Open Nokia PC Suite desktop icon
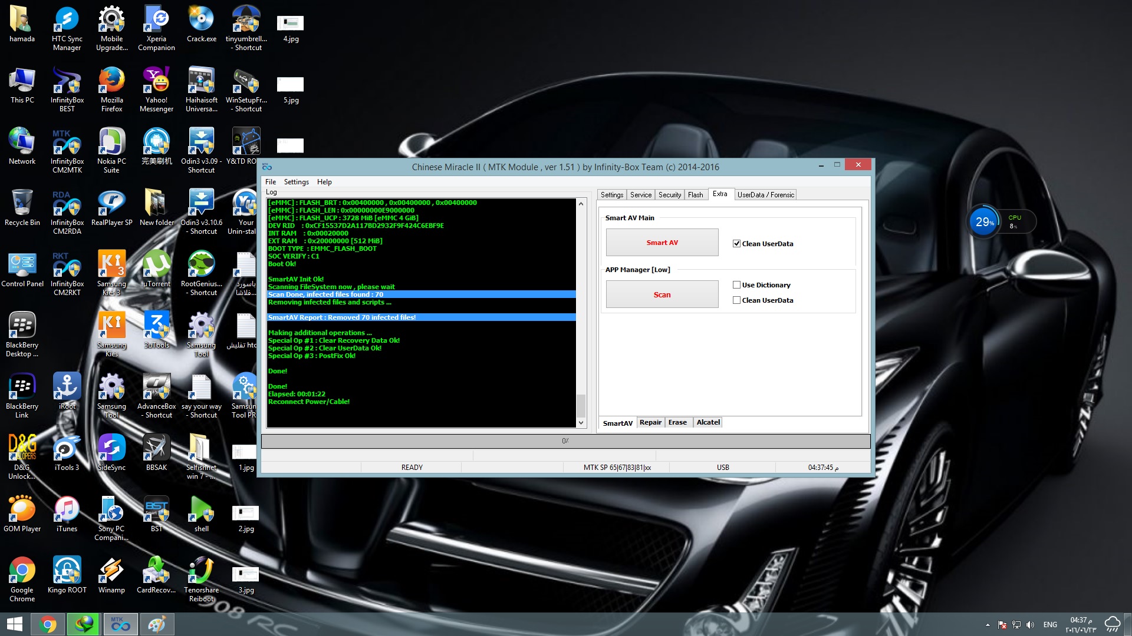 click(111, 150)
